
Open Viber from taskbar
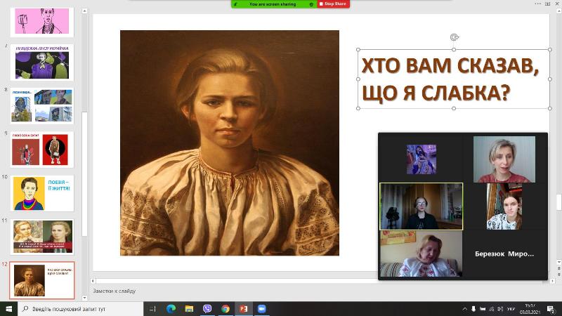(x=207, y=308)
